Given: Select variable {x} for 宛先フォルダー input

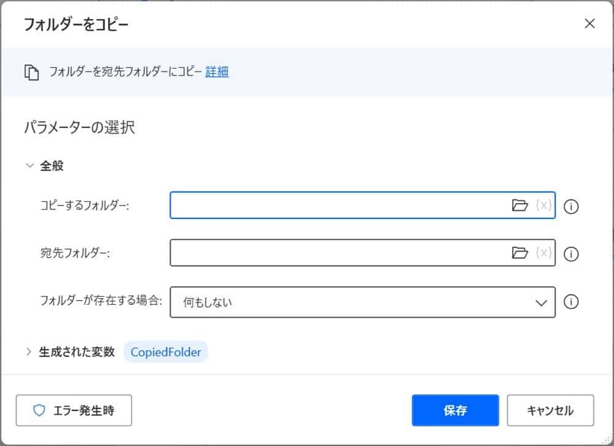Looking at the screenshot, I should point(543,253).
